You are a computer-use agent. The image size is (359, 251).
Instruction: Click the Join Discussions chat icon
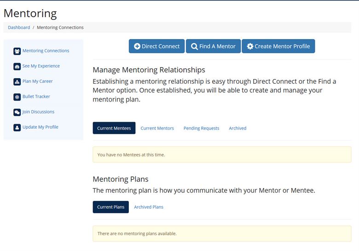17,112
